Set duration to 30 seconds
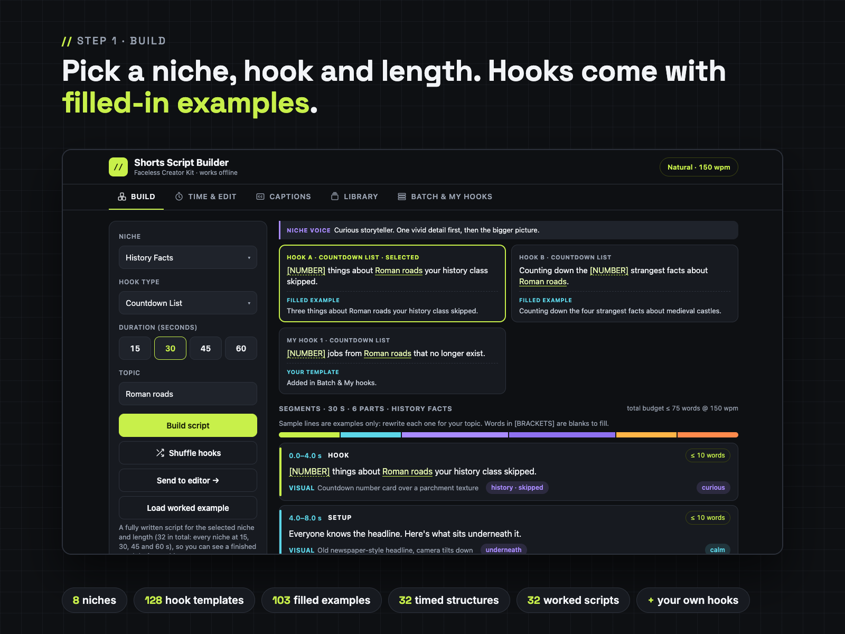This screenshot has width=845, height=634. pyautogui.click(x=170, y=348)
